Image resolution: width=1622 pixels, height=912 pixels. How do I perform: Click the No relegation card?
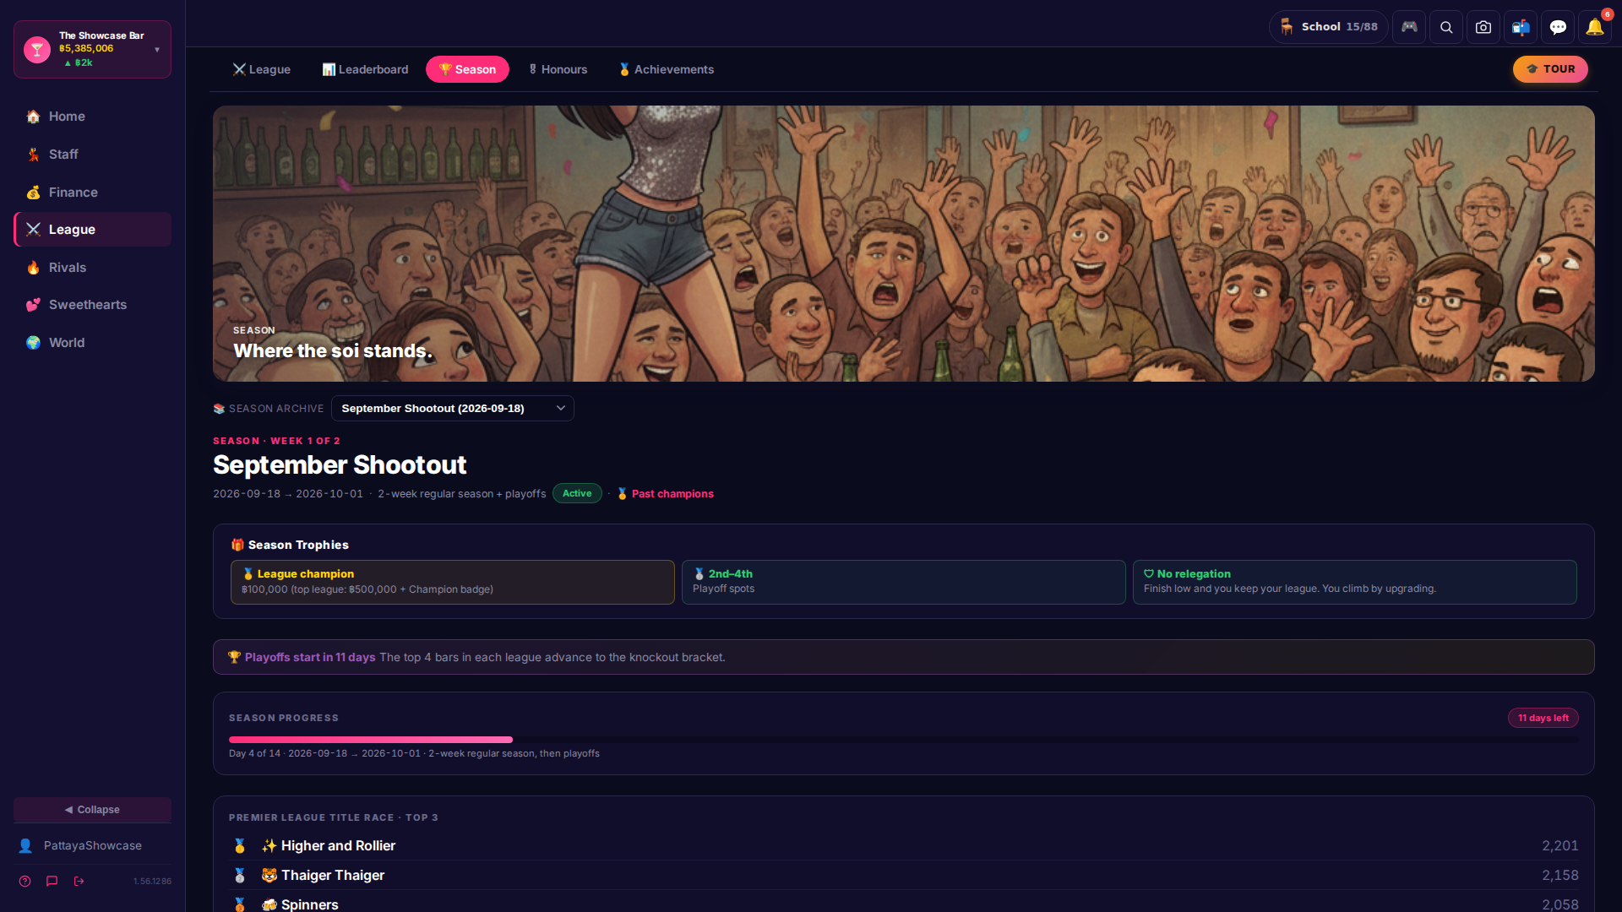(x=1355, y=582)
